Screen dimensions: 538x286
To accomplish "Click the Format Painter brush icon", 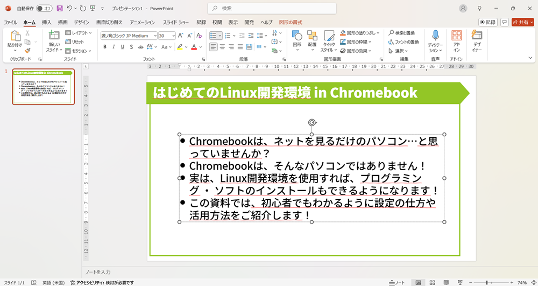I will (x=27, y=51).
